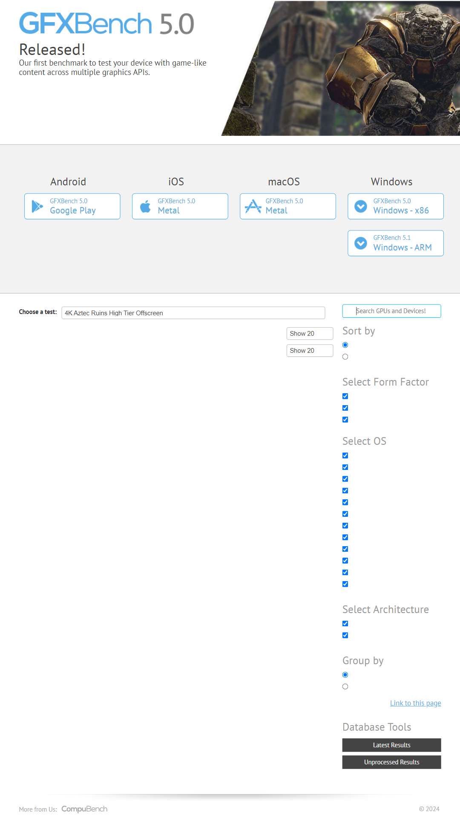Viewport: 460px width, 818px height.
Task: Click the Apple logo icon under iOS
Action: pyautogui.click(x=145, y=206)
